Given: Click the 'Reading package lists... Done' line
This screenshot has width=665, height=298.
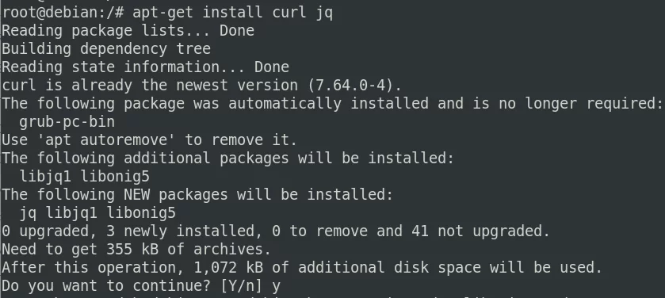Looking at the screenshot, I should (x=128, y=31).
